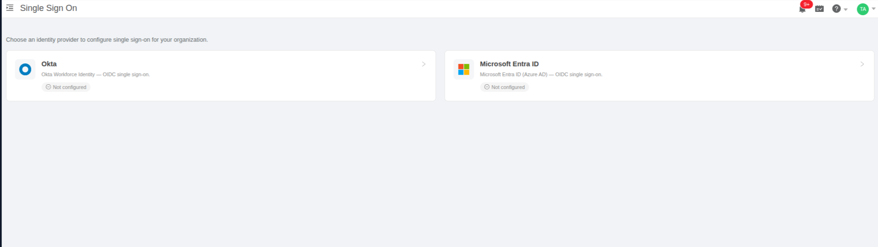Click 'Okta Workforce Identity — OIDC single sign-on.' text
This screenshot has height=247, width=878.
coord(95,74)
